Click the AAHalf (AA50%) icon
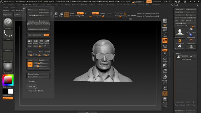Image resolution: width=201 pixels, height=113 pixels. pyautogui.click(x=47, y=42)
